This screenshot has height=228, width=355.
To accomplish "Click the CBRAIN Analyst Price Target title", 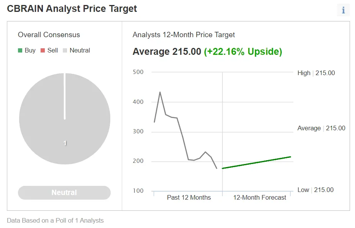I will pos(72,9).
